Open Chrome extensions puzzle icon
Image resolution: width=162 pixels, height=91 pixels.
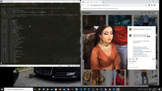152,5
